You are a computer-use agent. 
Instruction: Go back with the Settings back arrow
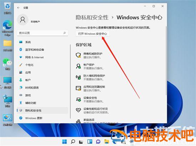point(19,8)
